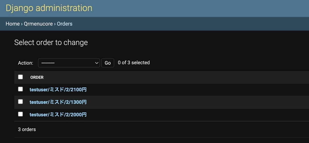Check the box for the 1300円 order
Viewport: 309px width, 143px height.
pos(20,101)
